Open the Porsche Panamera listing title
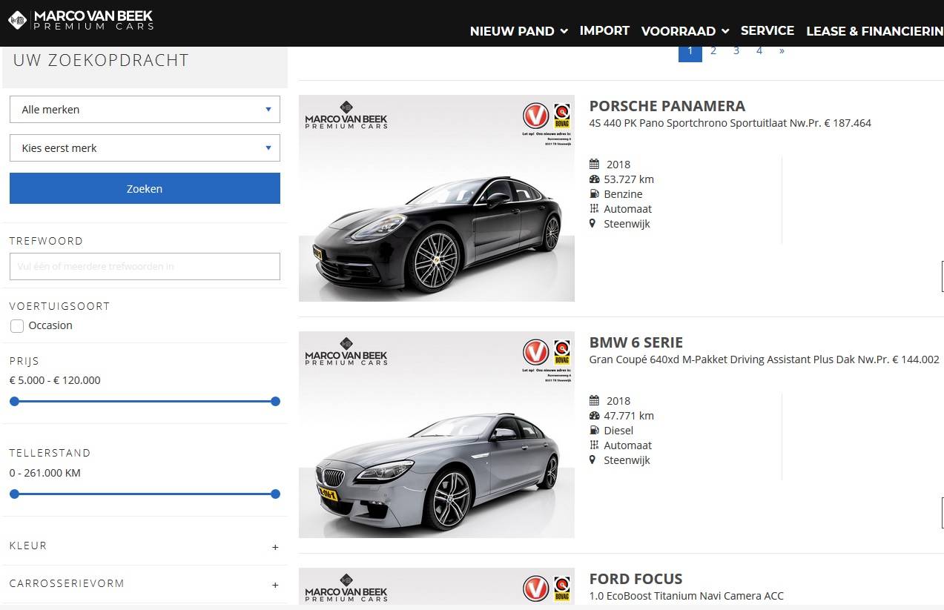944x610 pixels. pyautogui.click(x=667, y=106)
